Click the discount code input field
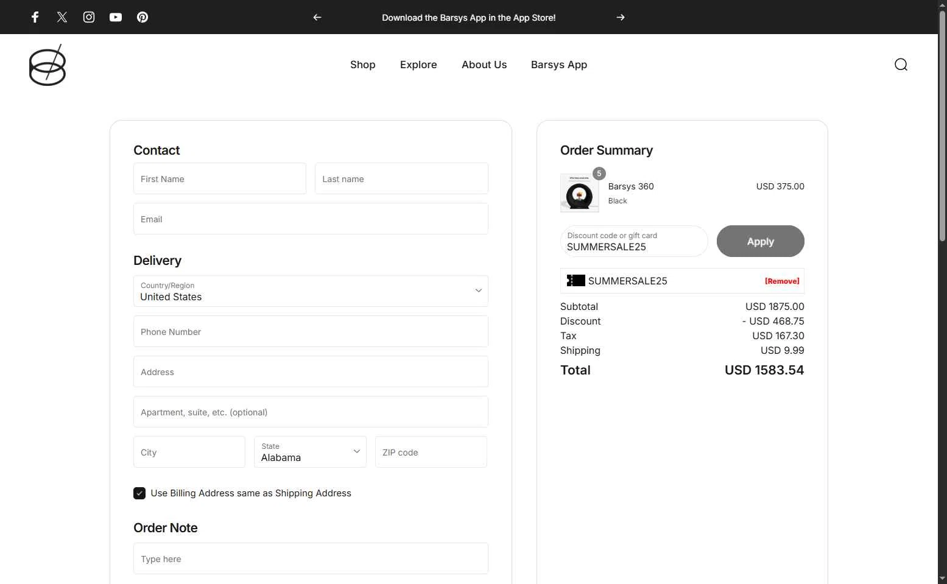The image size is (947, 584). pos(634,241)
